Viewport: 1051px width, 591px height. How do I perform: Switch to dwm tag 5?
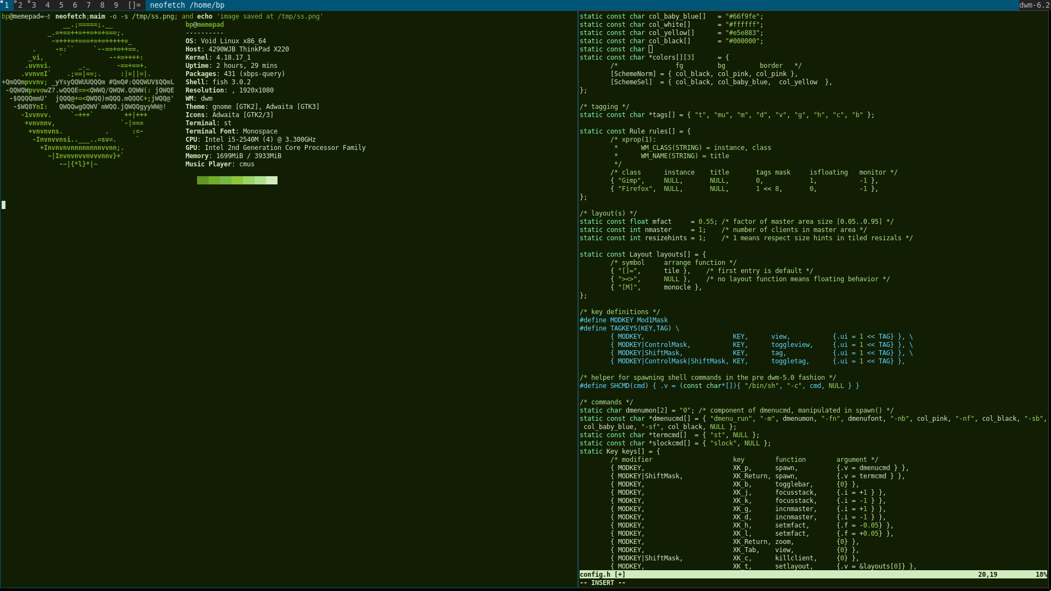pyautogui.click(x=61, y=5)
